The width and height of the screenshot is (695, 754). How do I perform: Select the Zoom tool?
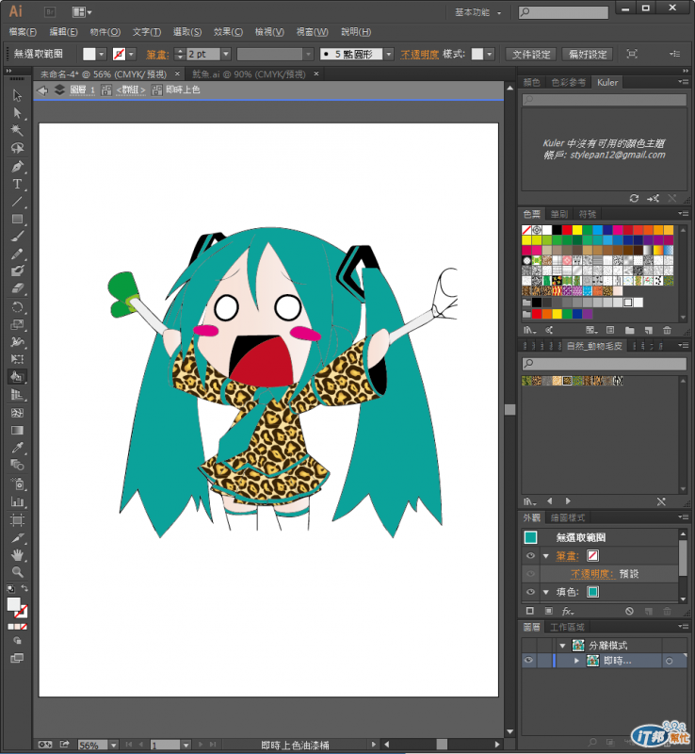17,572
